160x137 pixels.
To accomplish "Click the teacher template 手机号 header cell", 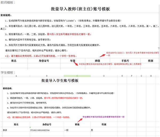I will pyautogui.click(x=125, y=61).
